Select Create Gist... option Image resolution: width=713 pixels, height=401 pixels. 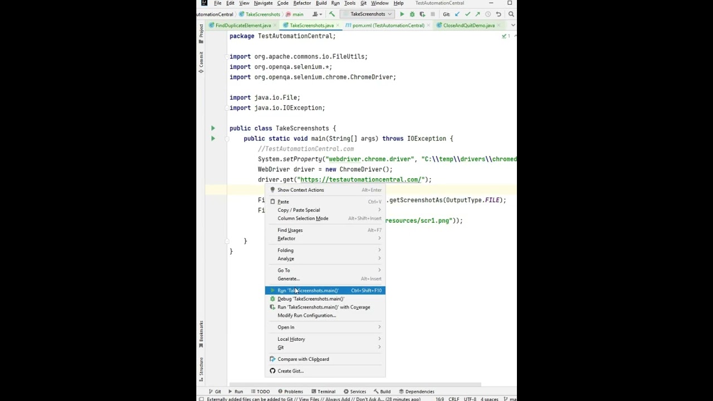pyautogui.click(x=325, y=371)
